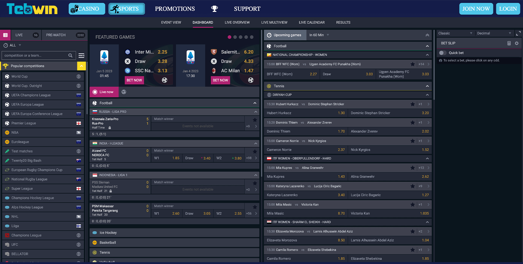Select the Live tab in sidebar

[26, 35]
